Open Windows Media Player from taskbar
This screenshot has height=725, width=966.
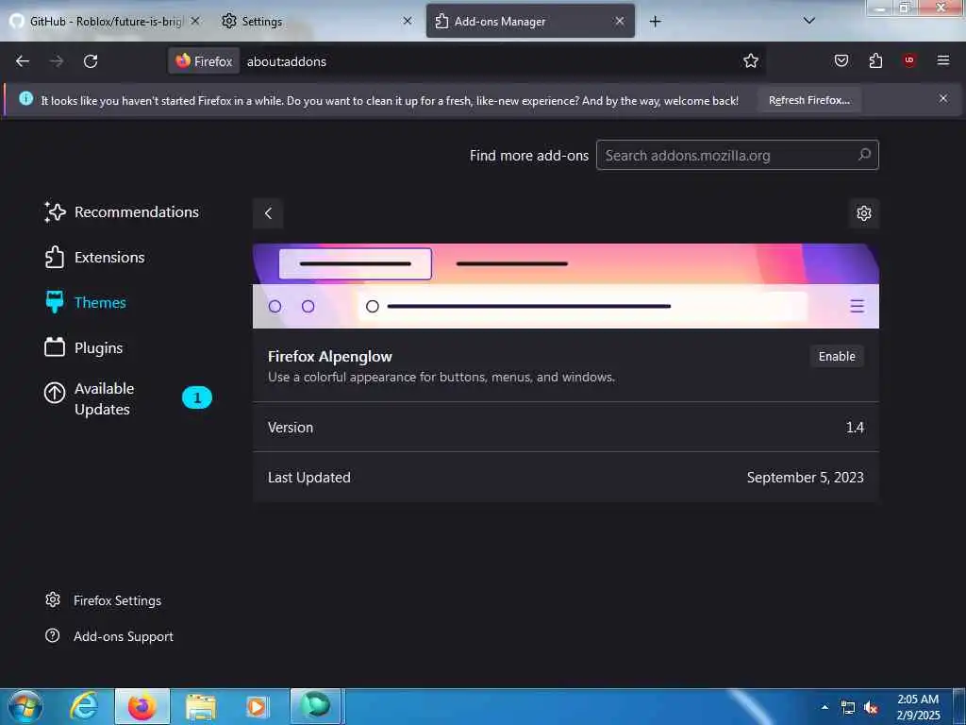point(257,706)
